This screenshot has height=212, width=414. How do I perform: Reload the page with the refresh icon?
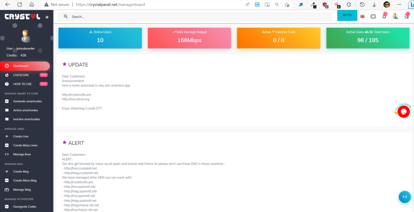point(19,4)
